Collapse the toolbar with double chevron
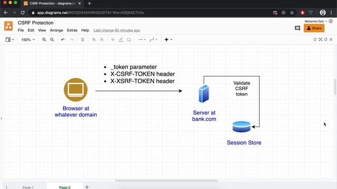Viewport: 337px width, 189px height. click(x=331, y=39)
